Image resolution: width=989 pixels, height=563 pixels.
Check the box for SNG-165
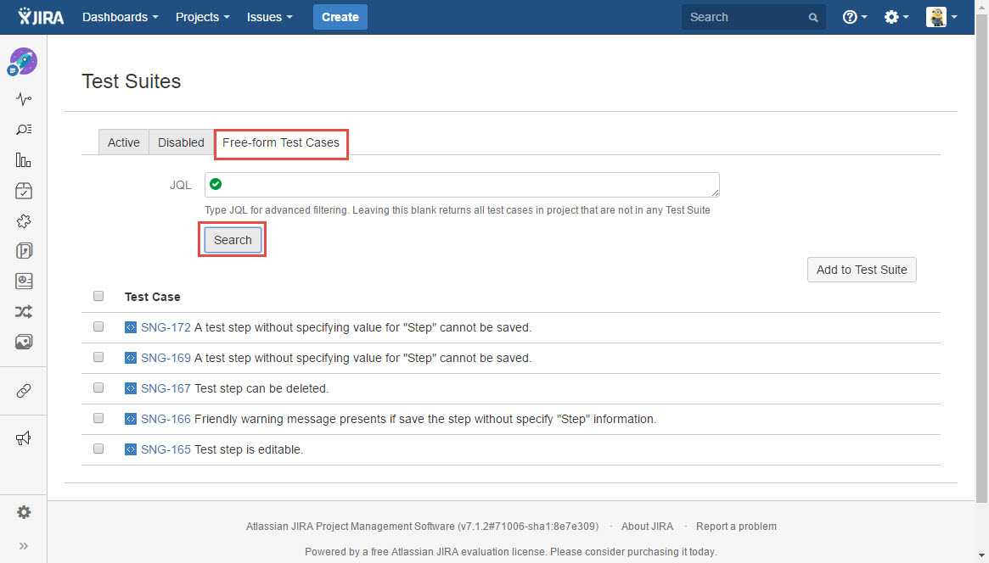[98, 449]
